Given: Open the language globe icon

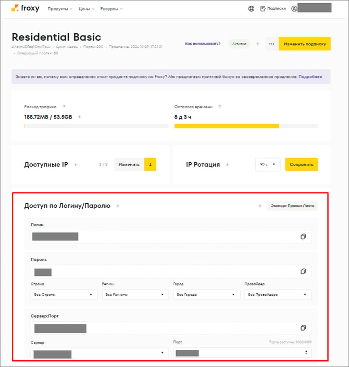Looking at the screenshot, I should (x=251, y=9).
